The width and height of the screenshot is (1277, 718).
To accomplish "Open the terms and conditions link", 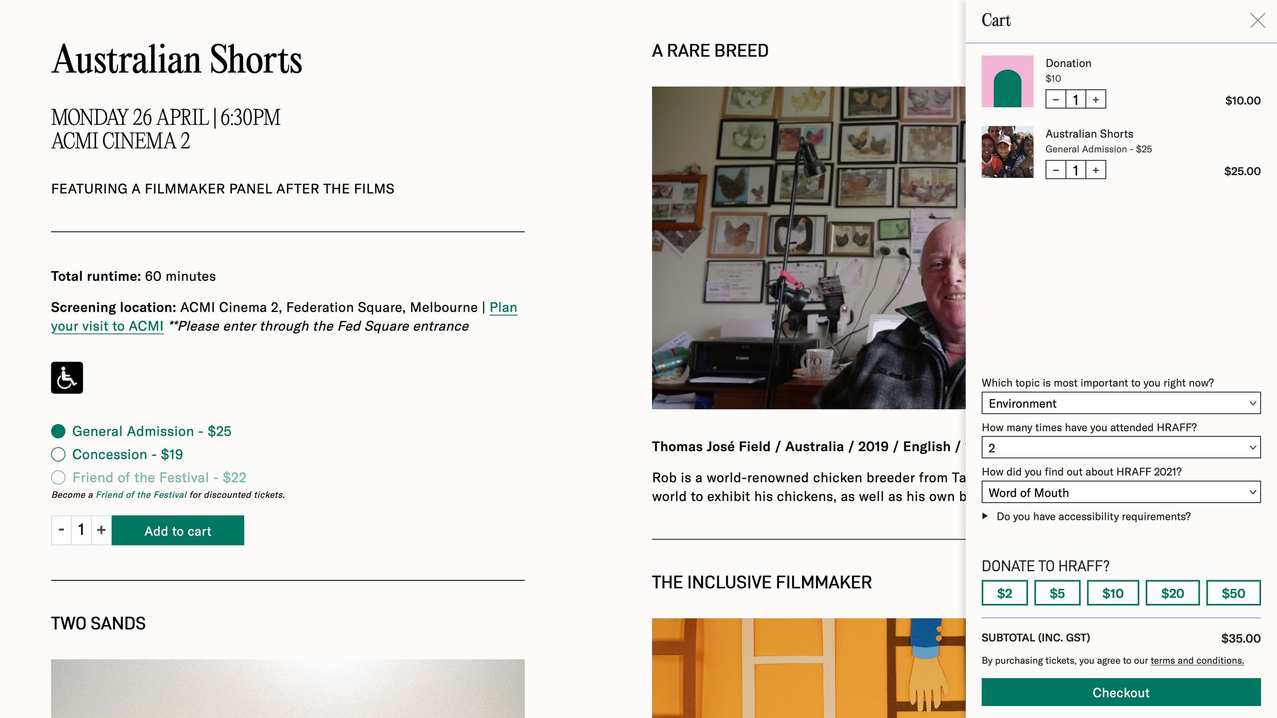I will (x=1197, y=661).
